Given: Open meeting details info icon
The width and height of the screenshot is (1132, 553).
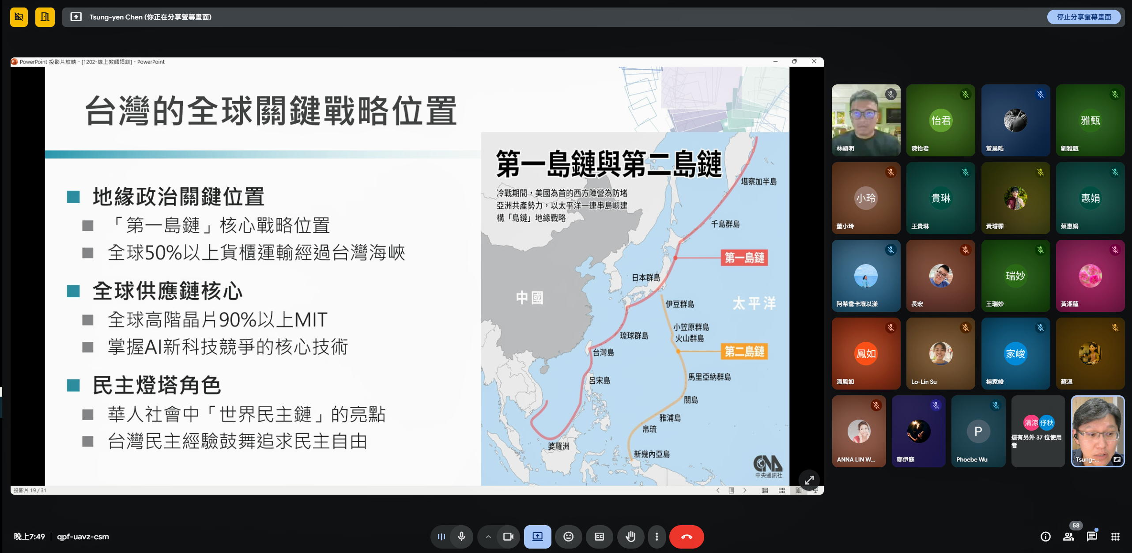Looking at the screenshot, I should point(1045,536).
